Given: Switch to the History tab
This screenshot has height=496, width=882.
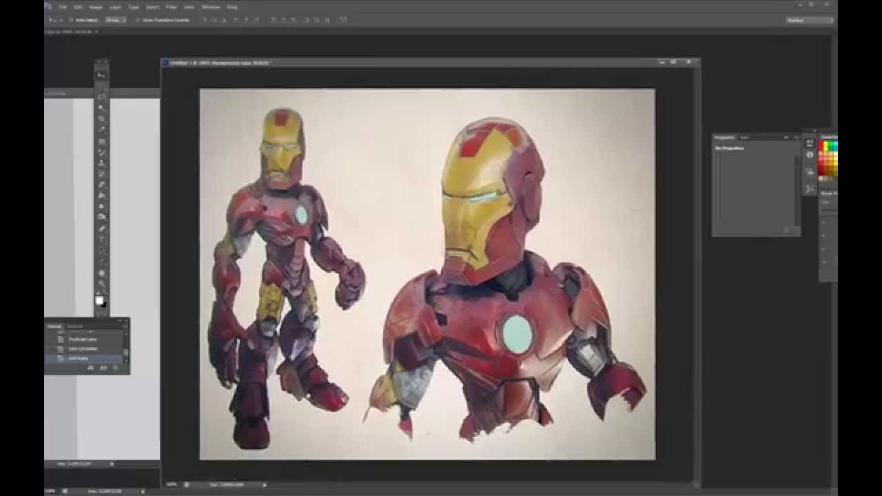Looking at the screenshot, I should point(54,326).
